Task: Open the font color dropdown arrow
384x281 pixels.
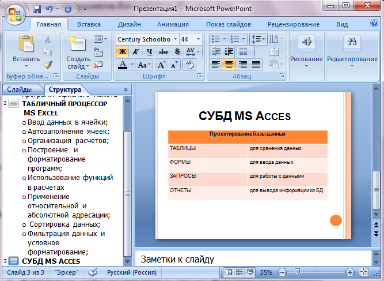Action: coord(132,65)
